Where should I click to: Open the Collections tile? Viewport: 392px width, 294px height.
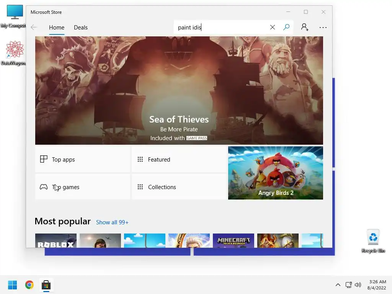[179, 187]
